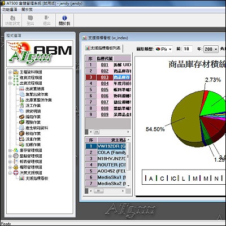The height and width of the screenshot is (226, 226).
Task: Select the 編箱作業 carton icon
Action: 22,117
